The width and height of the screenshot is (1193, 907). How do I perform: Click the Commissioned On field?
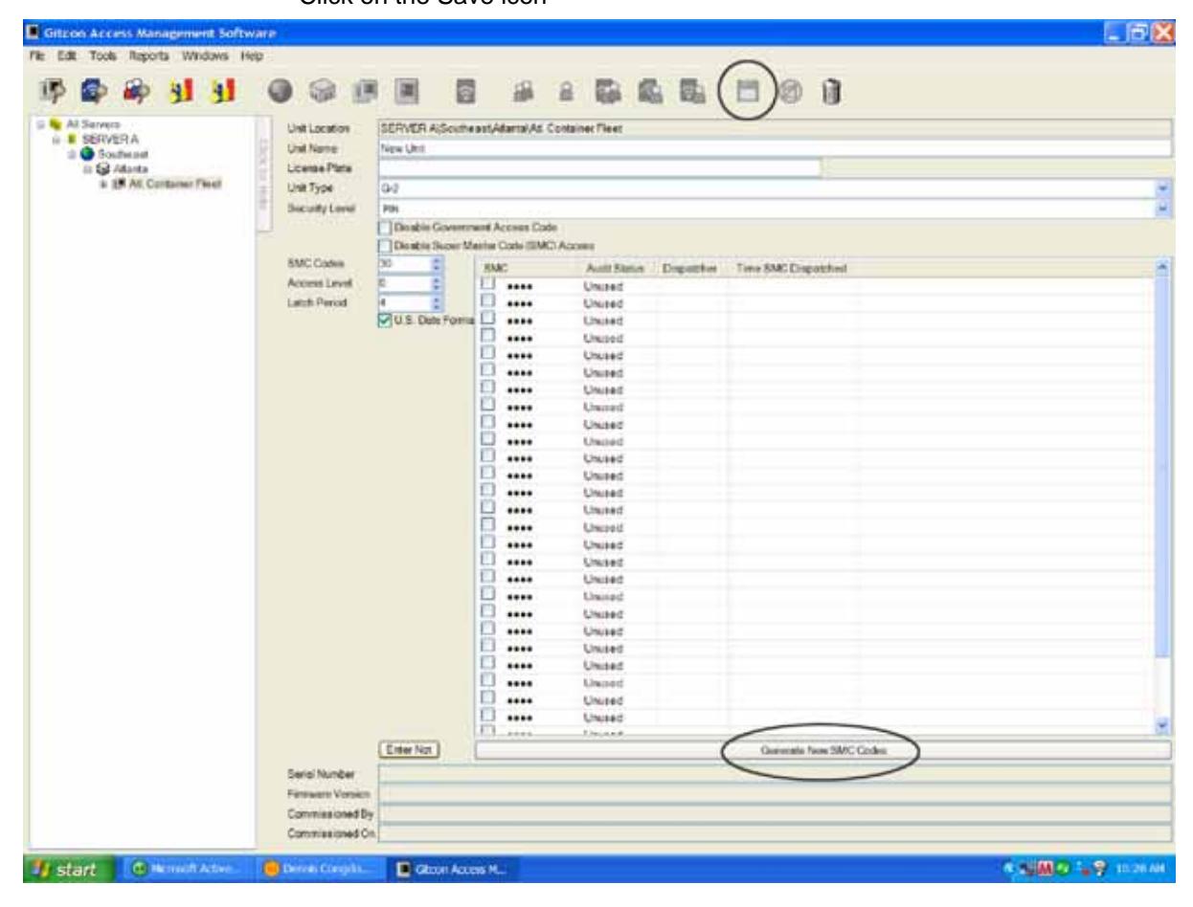777,833
